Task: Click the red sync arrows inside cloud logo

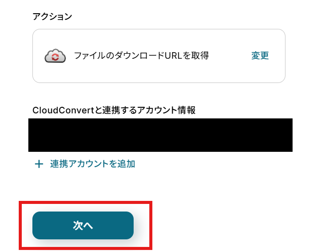Action: pyautogui.click(x=56, y=57)
